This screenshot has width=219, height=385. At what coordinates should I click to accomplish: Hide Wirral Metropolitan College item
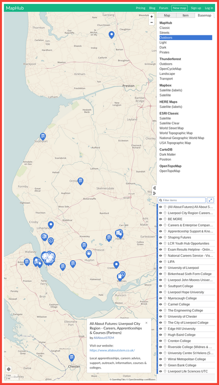161,359
